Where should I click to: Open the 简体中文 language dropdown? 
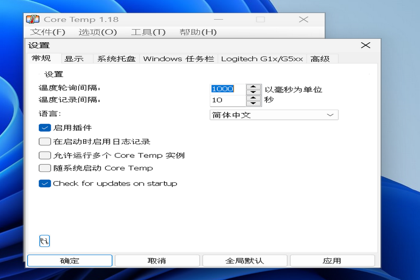(330, 115)
